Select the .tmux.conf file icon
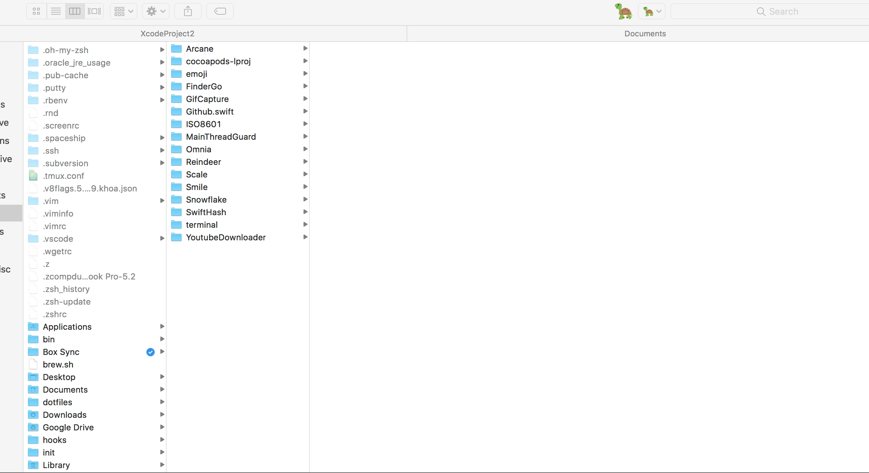The image size is (869, 473). (33, 176)
